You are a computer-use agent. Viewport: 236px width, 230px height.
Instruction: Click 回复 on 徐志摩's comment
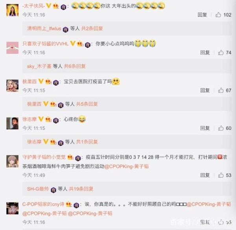pyautogui.click(x=205, y=128)
